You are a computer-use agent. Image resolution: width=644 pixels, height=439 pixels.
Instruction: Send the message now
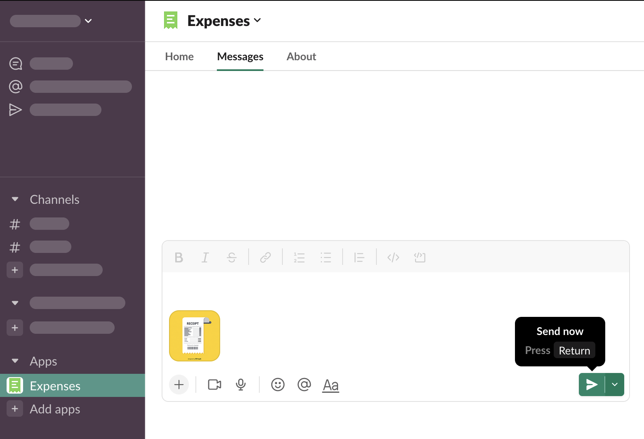(x=592, y=385)
